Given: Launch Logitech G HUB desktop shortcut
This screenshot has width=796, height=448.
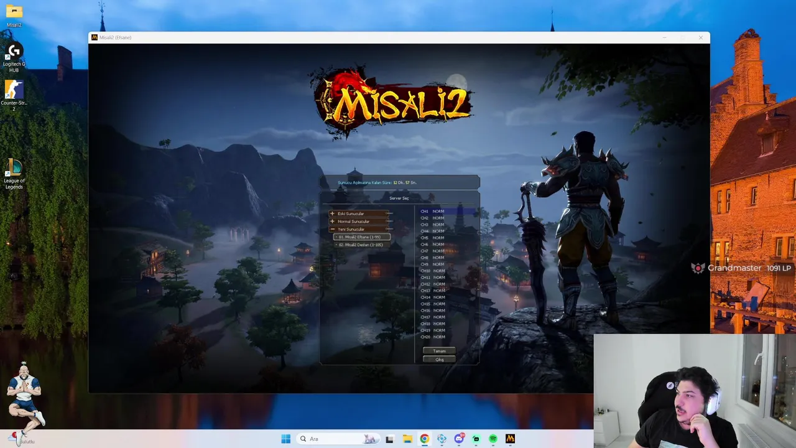Looking at the screenshot, I should [x=14, y=57].
